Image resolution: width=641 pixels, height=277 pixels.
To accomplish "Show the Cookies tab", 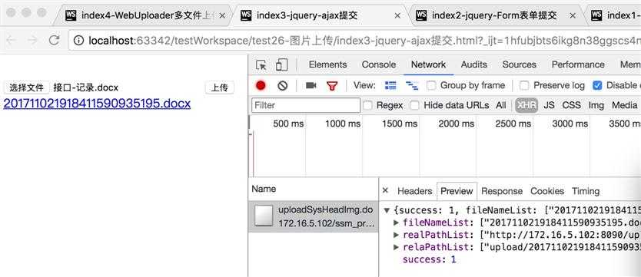I will click(547, 191).
